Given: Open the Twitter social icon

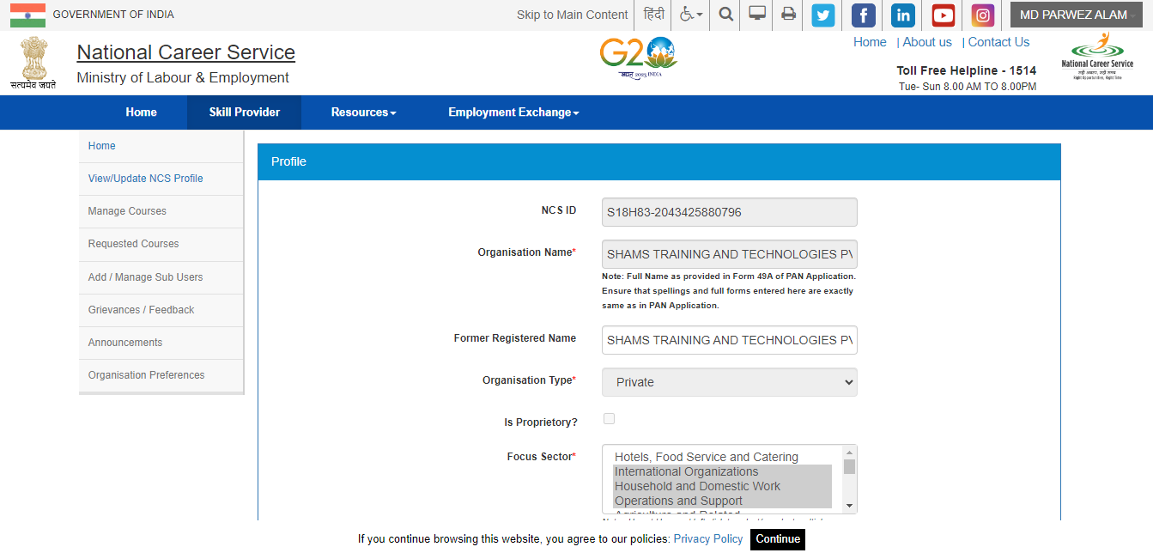Looking at the screenshot, I should tap(823, 15).
